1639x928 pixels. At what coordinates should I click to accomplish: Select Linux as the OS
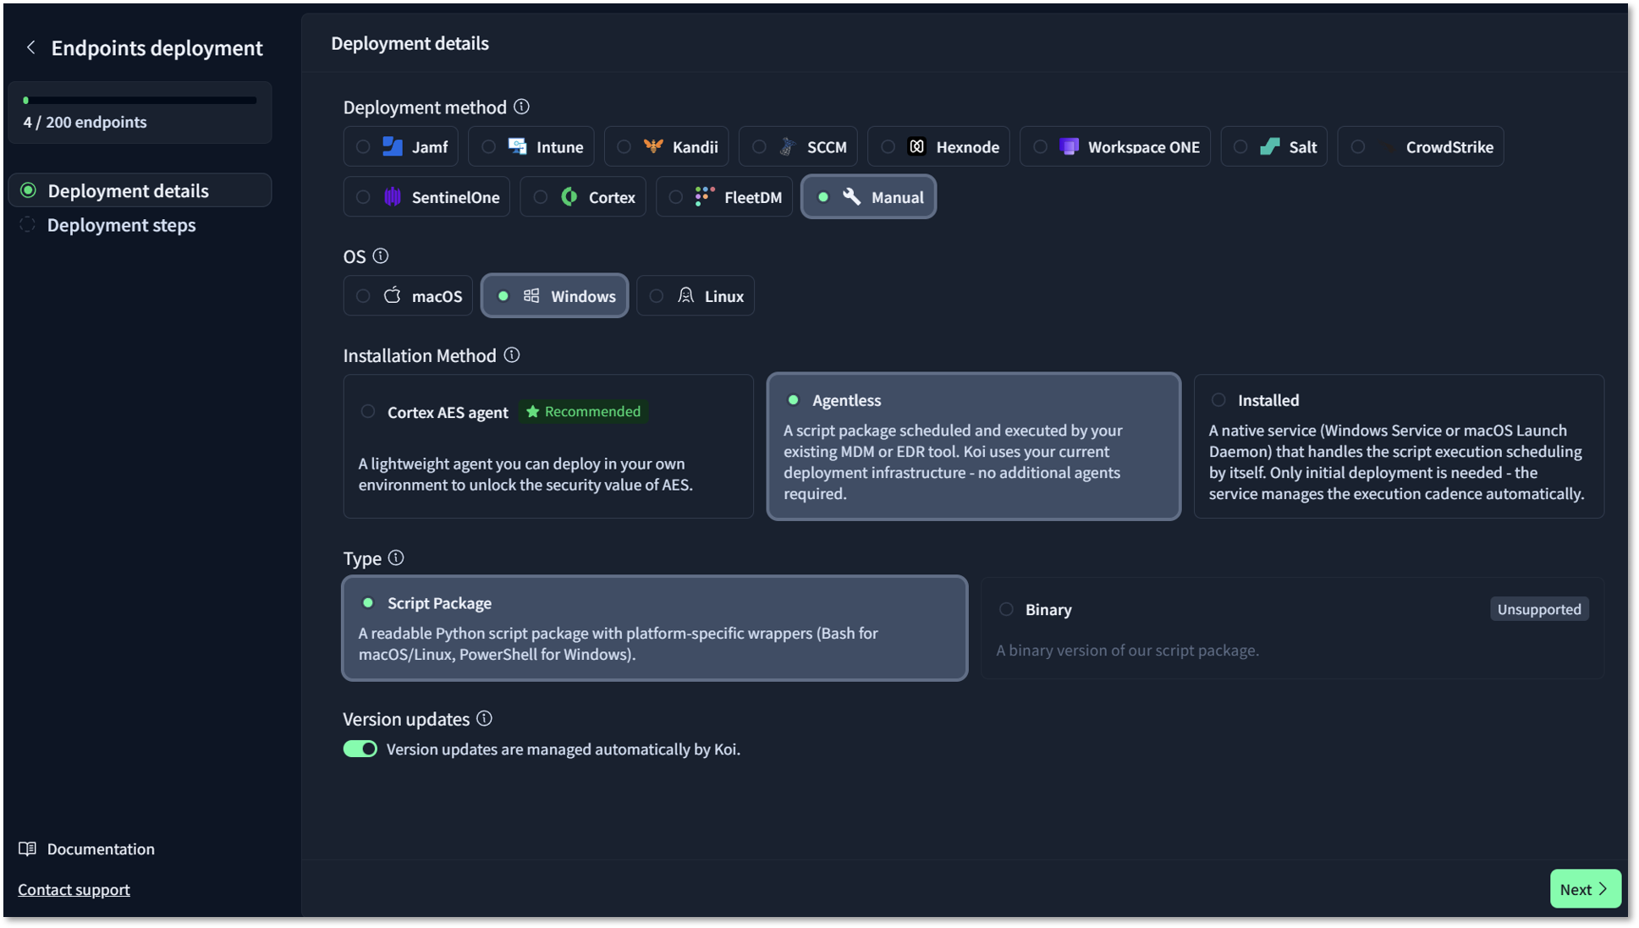(696, 296)
